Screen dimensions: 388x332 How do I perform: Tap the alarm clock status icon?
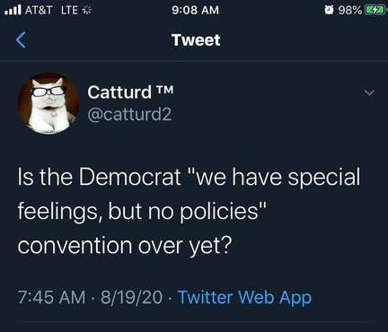330,10
